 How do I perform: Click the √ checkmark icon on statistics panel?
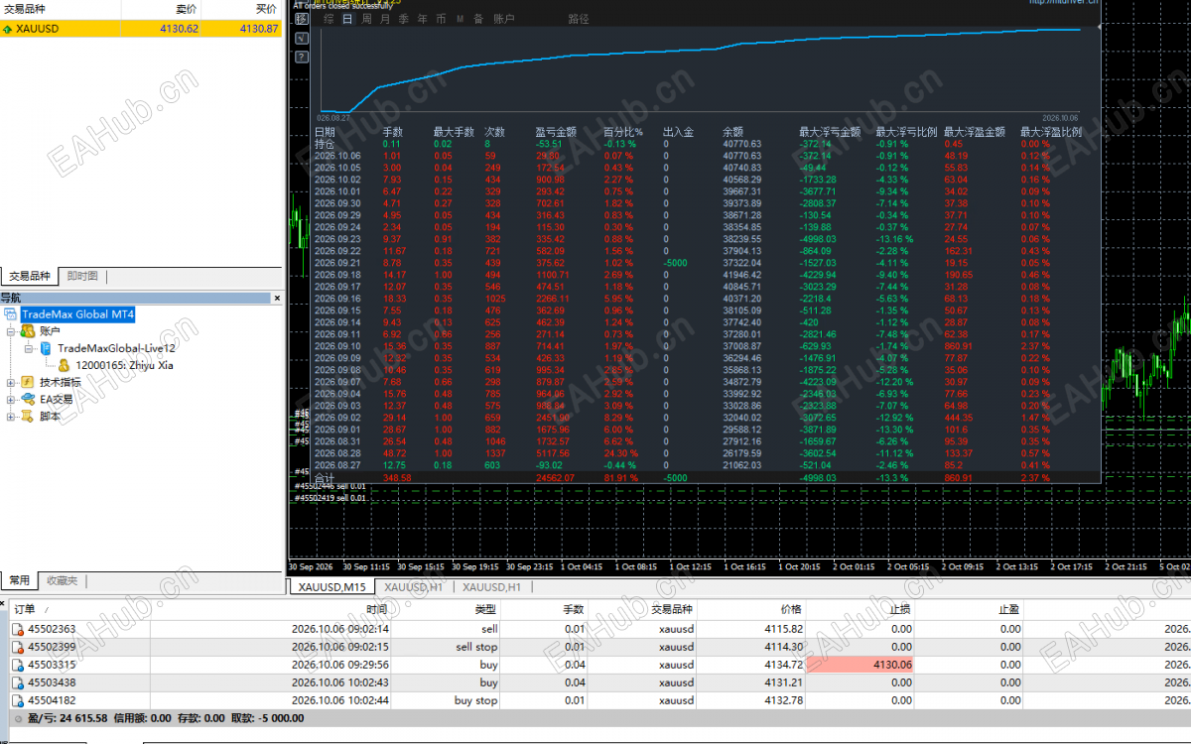302,39
